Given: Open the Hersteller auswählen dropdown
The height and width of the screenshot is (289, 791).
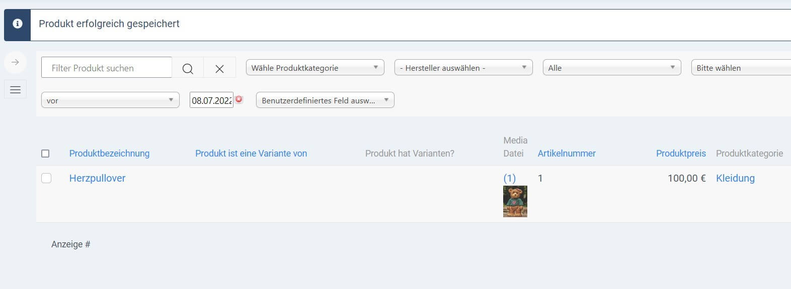Looking at the screenshot, I should point(463,68).
